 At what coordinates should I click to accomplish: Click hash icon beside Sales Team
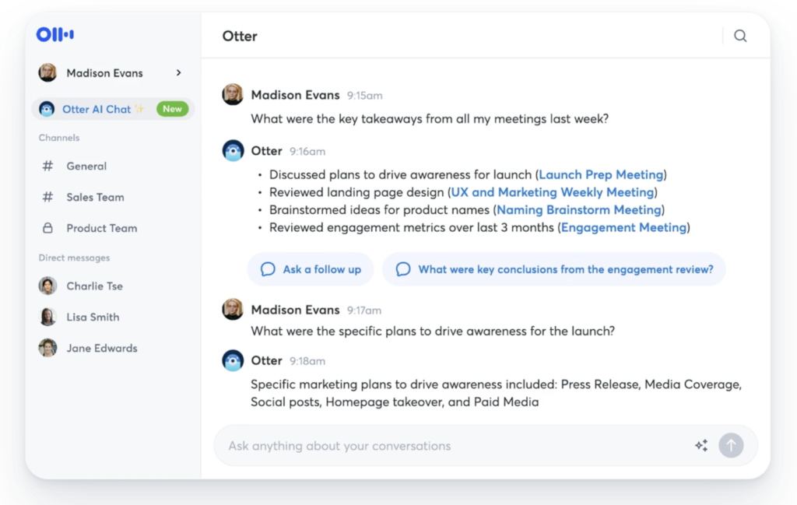47,197
